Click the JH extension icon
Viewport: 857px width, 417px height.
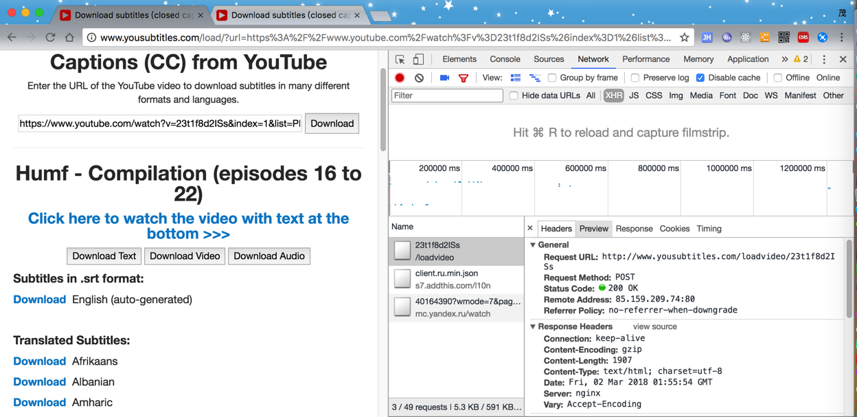point(707,38)
